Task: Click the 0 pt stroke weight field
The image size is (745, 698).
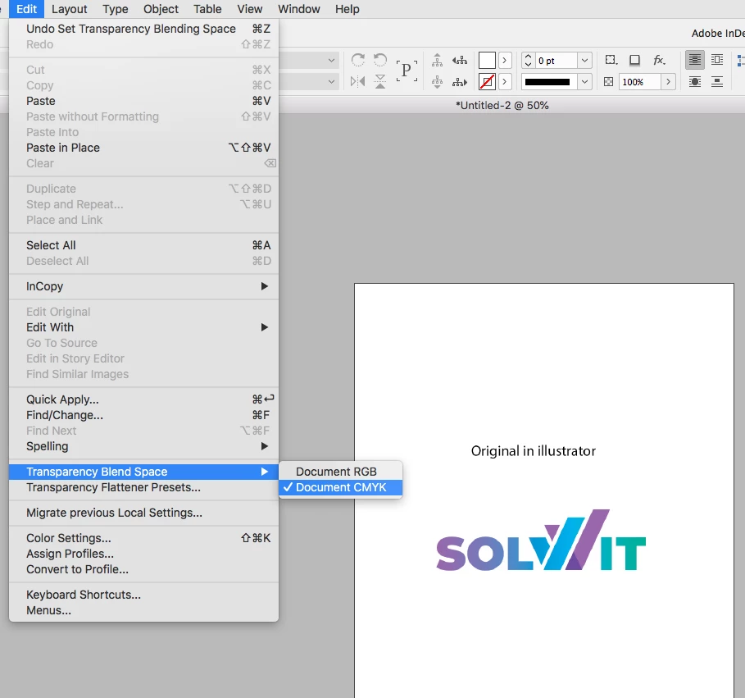Action: point(556,61)
